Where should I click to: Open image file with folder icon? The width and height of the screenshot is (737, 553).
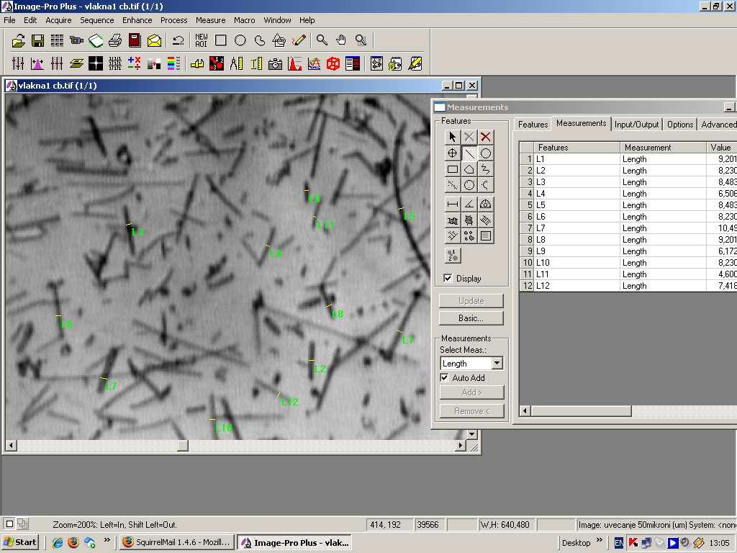tap(18, 41)
